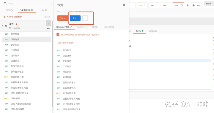Close the 课货 collection details panel
This screenshot has width=214, height=113.
[124, 5]
